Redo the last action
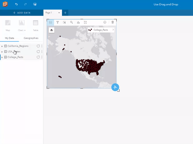This screenshot has width=193, height=144. coord(25,4)
